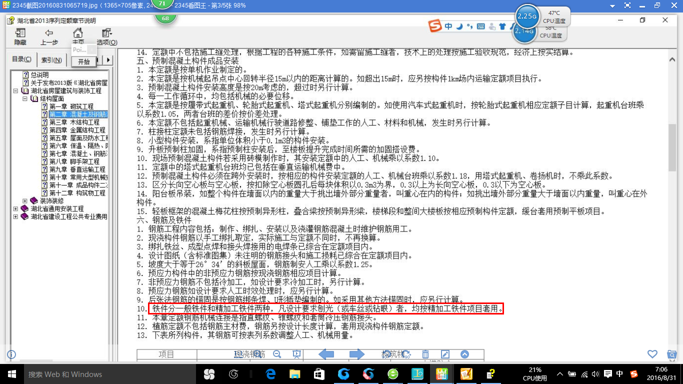Image resolution: width=683 pixels, height=384 pixels.
Task: Show hidden tray icons chevron
Action: tap(560, 374)
